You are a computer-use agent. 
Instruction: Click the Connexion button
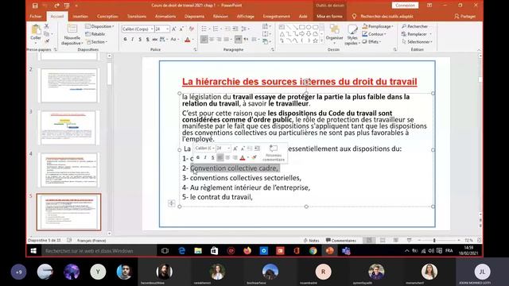[x=405, y=6]
